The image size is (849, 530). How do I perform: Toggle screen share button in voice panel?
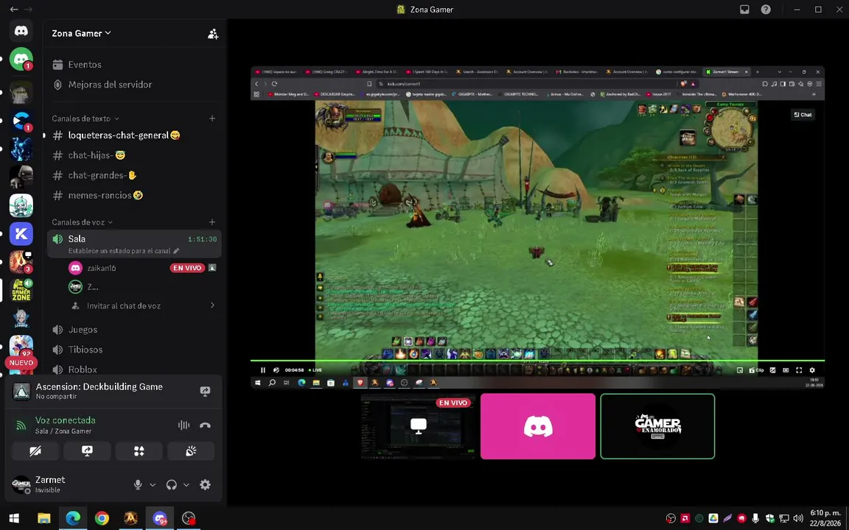tap(87, 451)
